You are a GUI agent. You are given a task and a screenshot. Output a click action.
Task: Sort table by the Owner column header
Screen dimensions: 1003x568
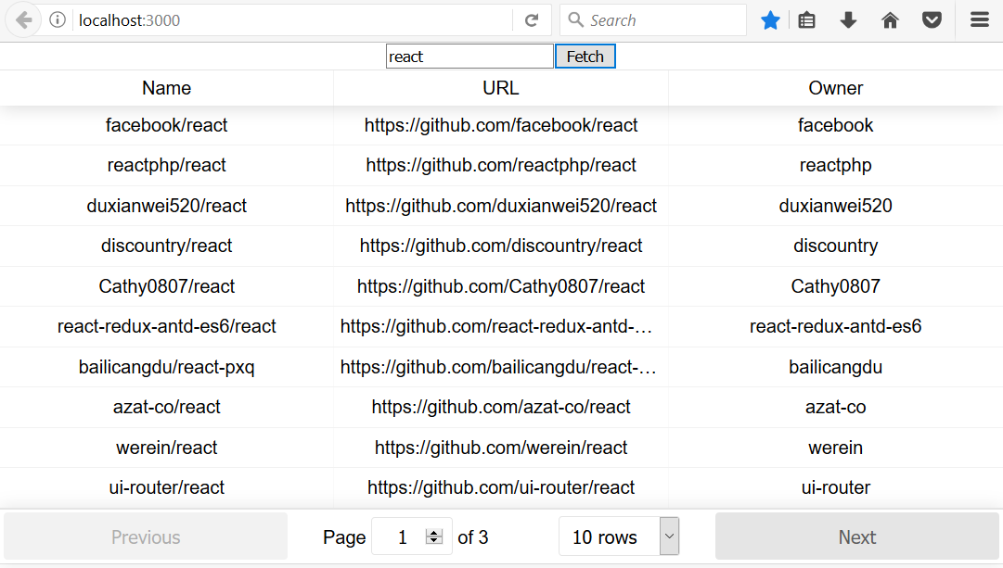(835, 88)
